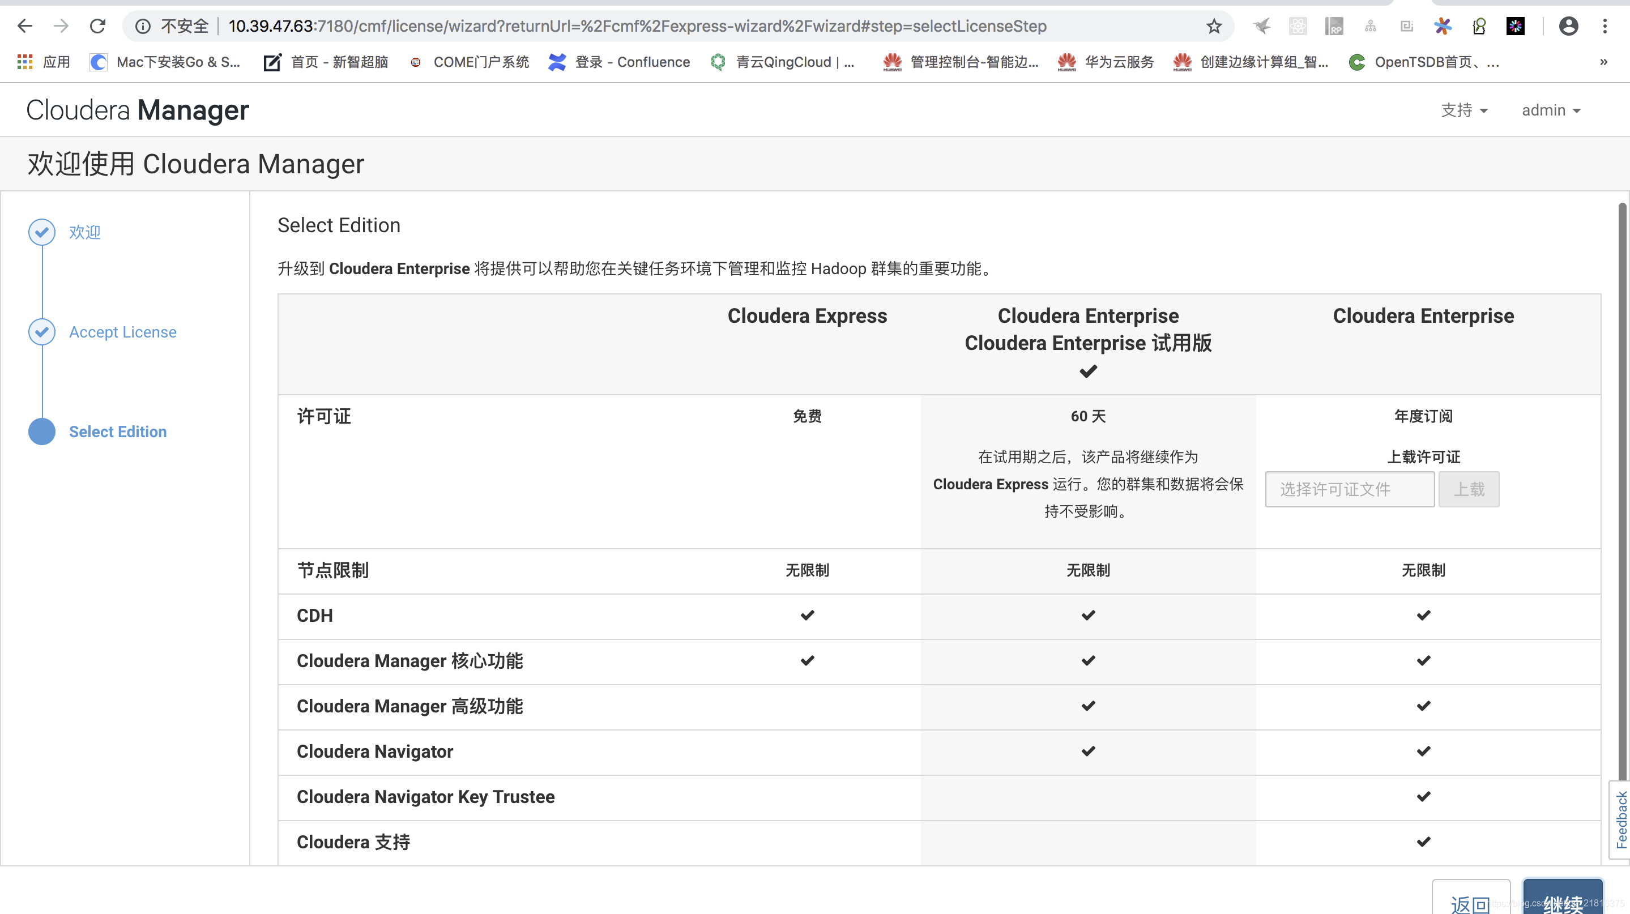Click Cloudera Manager 核心功能 row label
1630x914 pixels.
coord(410,661)
